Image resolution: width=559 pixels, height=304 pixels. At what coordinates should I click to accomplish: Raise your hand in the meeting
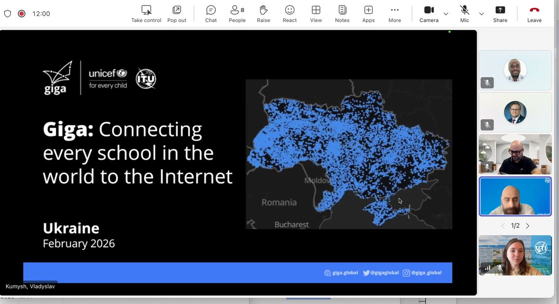coord(263,14)
